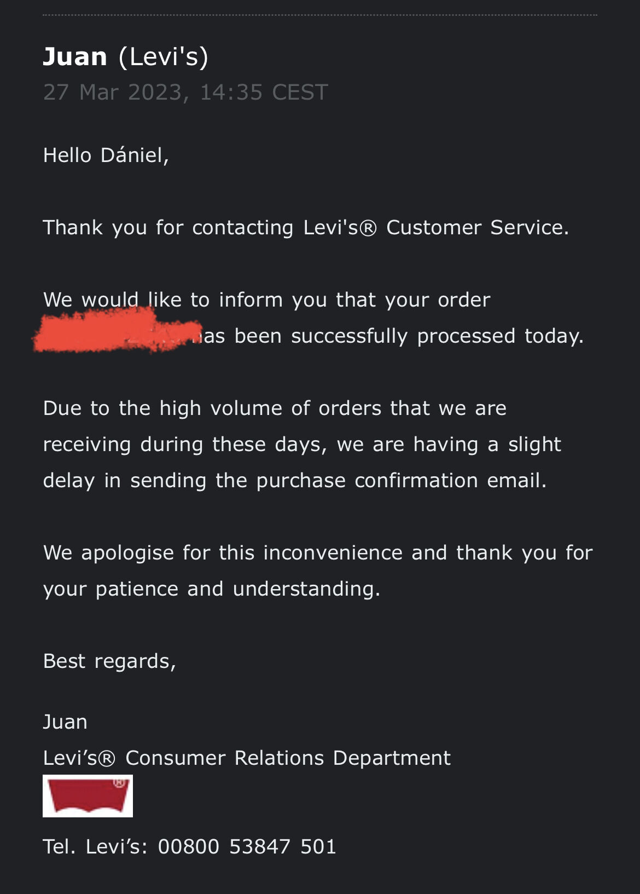Screen dimensions: 640x894
Task: Click the text "been successfully processed today"
Action: tap(409, 336)
